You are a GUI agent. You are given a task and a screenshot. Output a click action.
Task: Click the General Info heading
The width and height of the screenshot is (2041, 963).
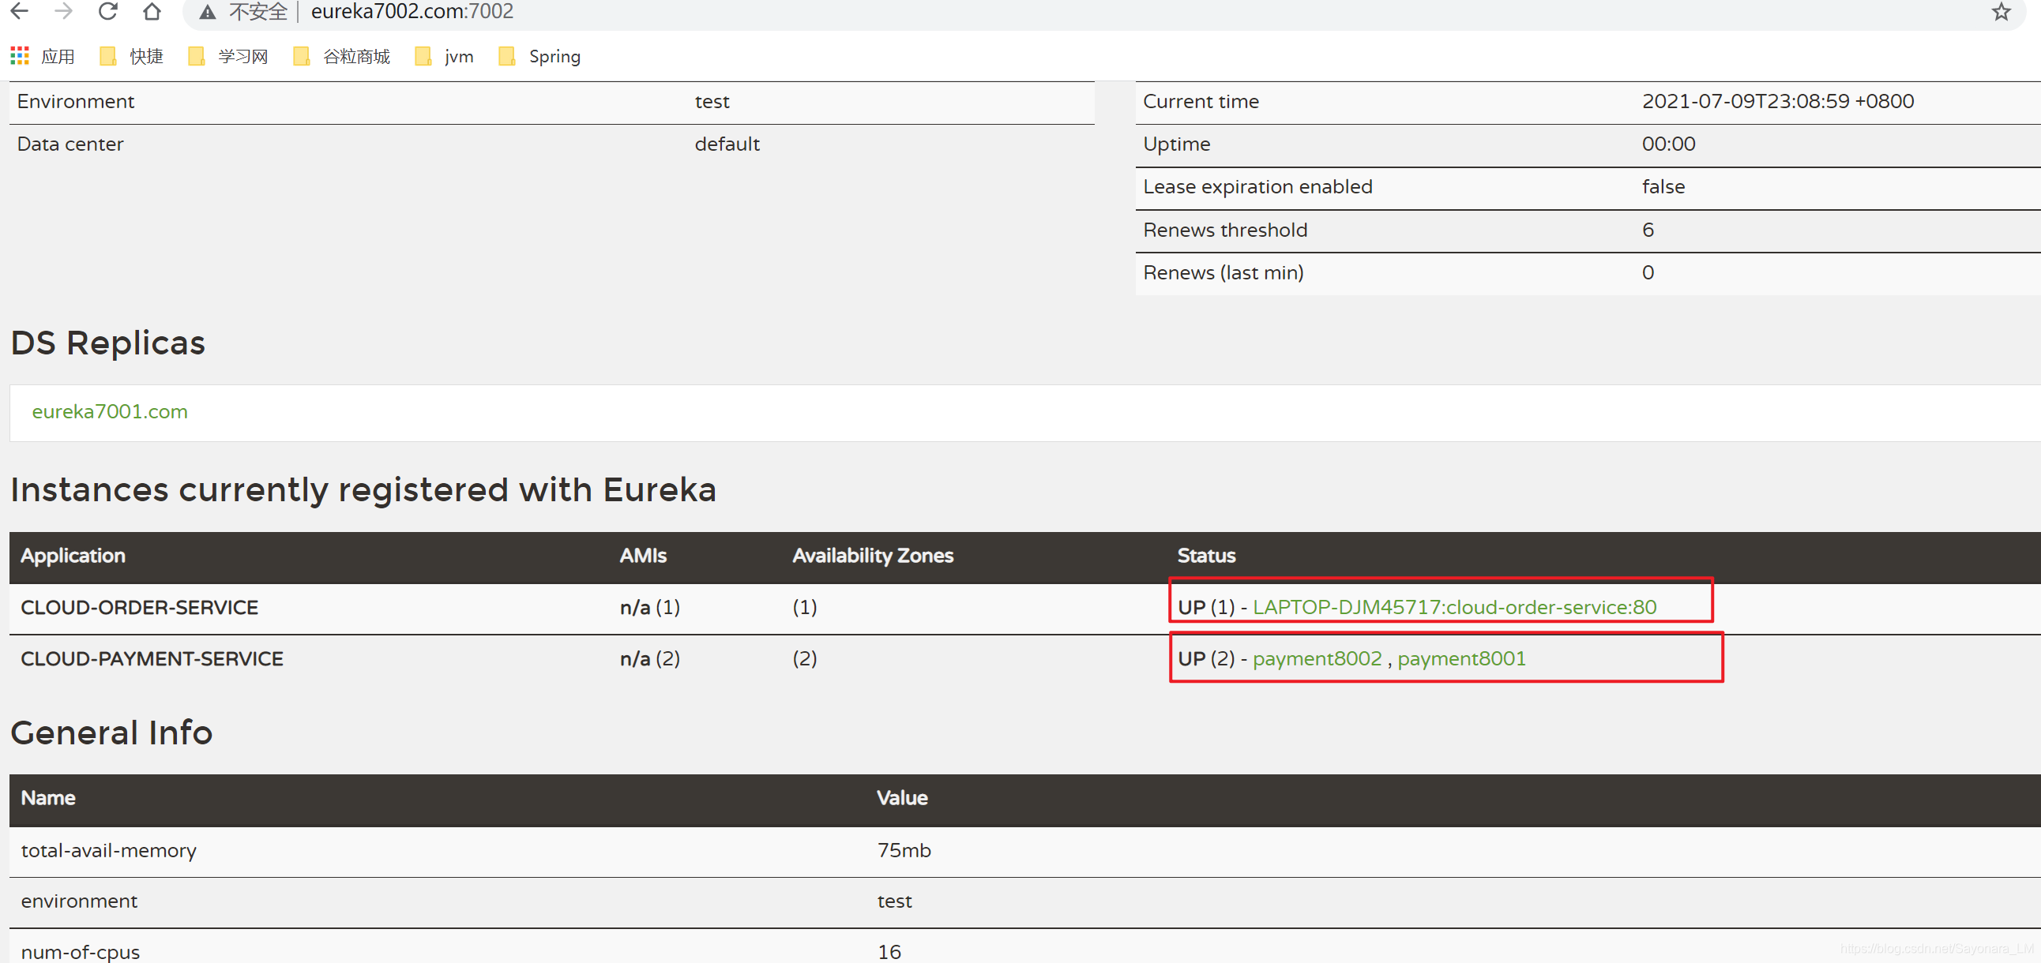click(111, 733)
